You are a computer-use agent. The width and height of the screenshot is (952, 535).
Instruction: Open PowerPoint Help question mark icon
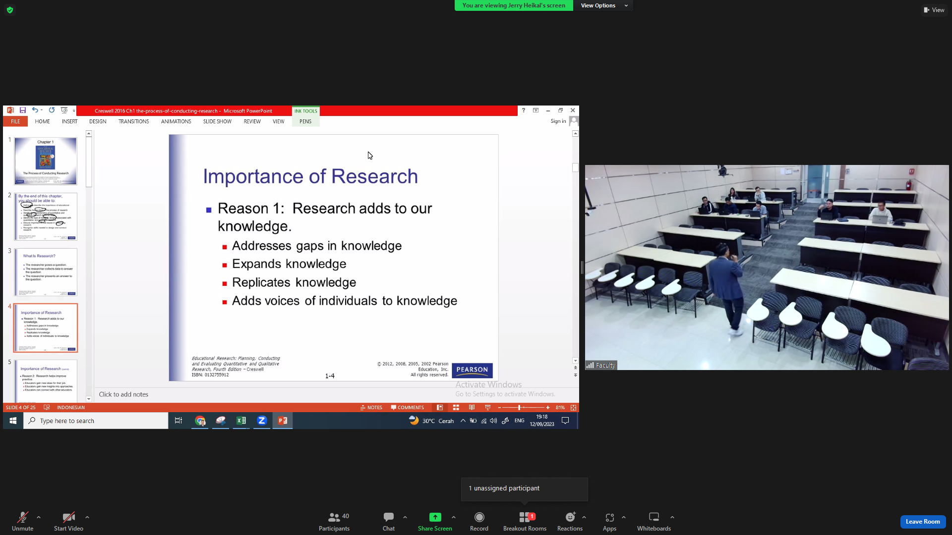[x=524, y=110]
